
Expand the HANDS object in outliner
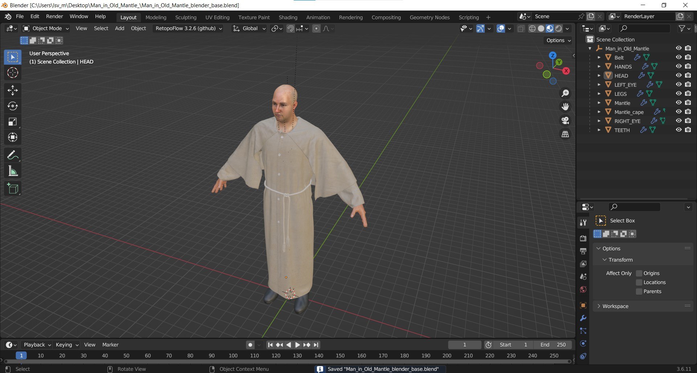599,66
